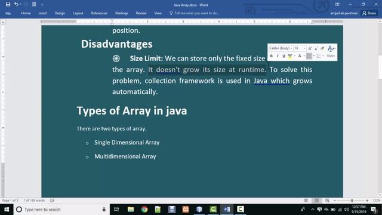The width and height of the screenshot is (382, 215).
Task: Customize Quick Access Toolbar dropdown
Action: click(42, 5)
